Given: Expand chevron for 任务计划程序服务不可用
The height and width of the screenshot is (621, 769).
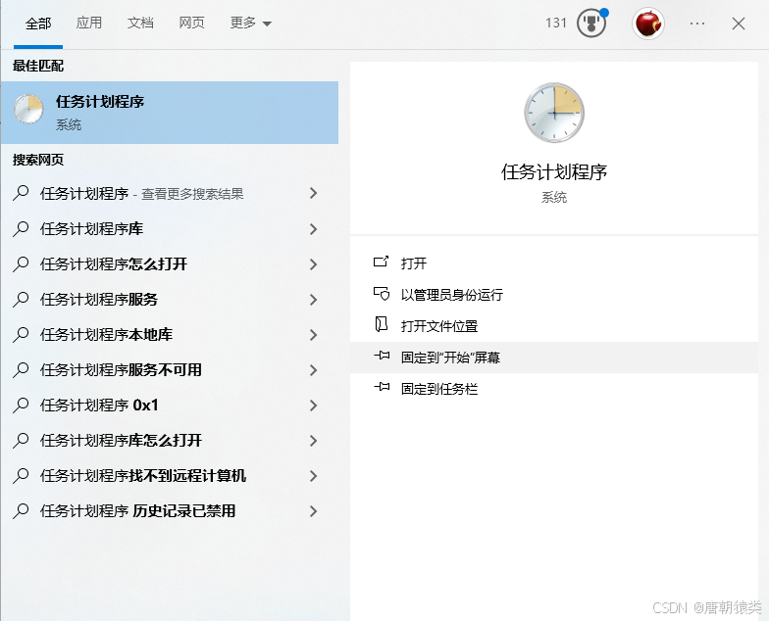Looking at the screenshot, I should point(314,370).
